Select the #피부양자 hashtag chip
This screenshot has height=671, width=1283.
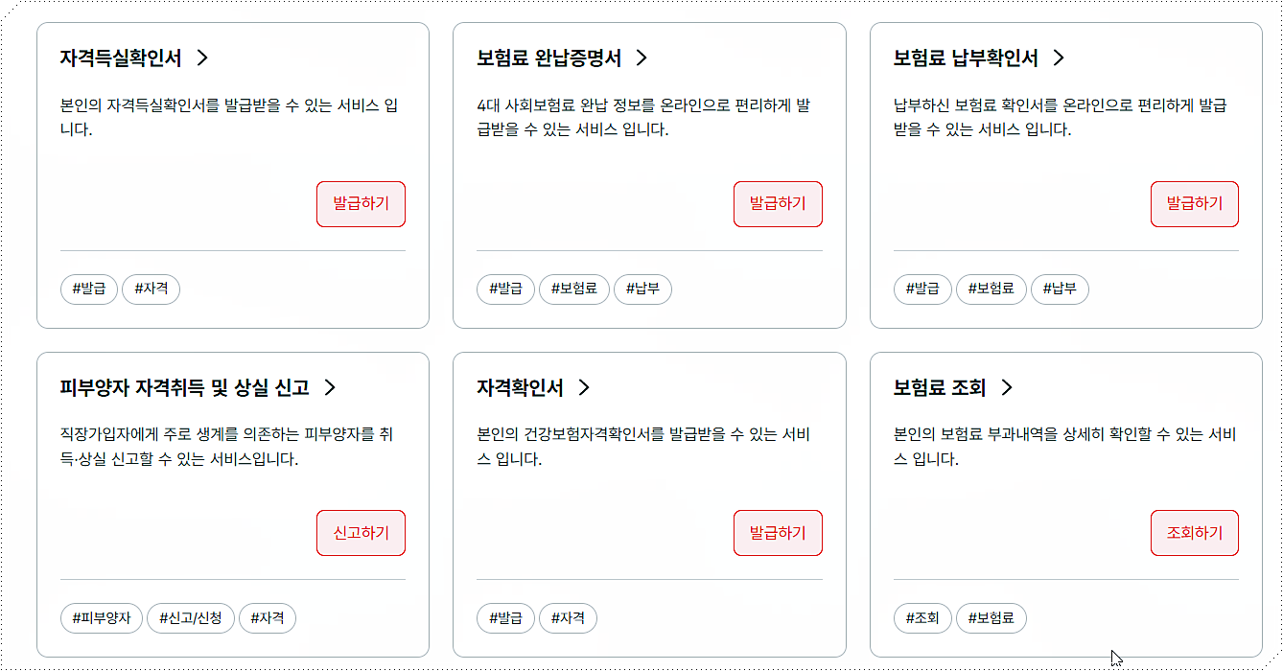pyautogui.click(x=102, y=618)
